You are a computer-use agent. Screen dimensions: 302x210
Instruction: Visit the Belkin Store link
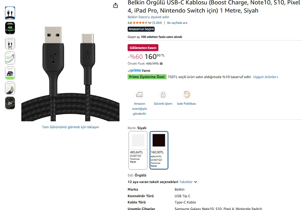click(148, 17)
